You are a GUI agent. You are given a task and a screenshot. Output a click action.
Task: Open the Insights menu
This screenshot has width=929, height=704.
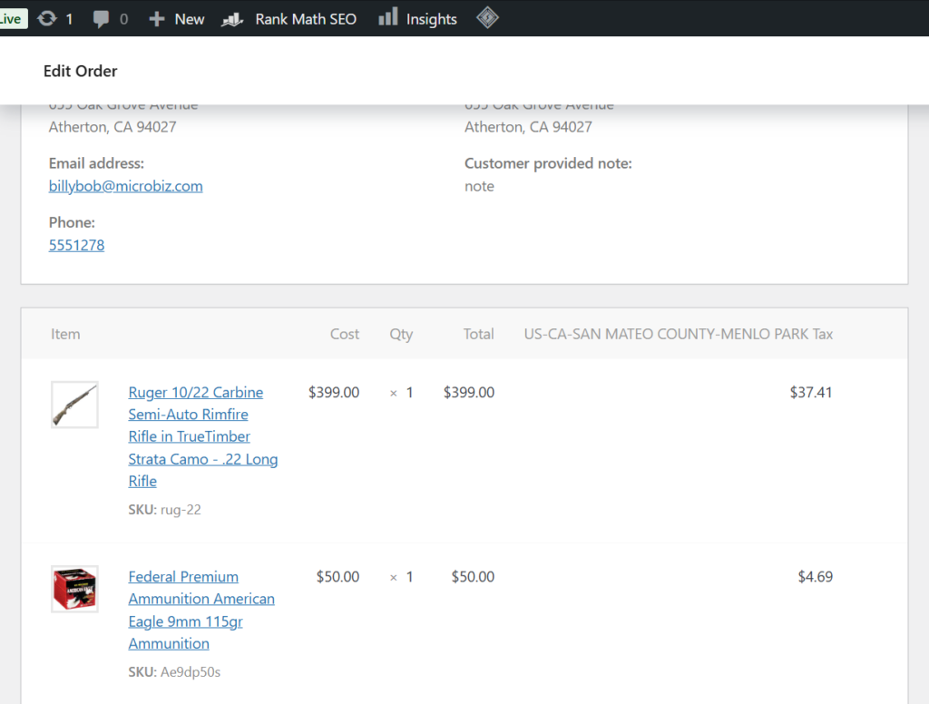pyautogui.click(x=431, y=19)
